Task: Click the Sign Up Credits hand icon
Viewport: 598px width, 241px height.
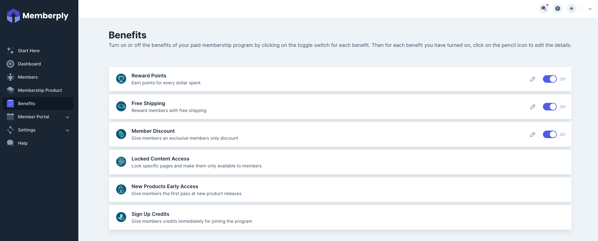Action: click(121, 217)
